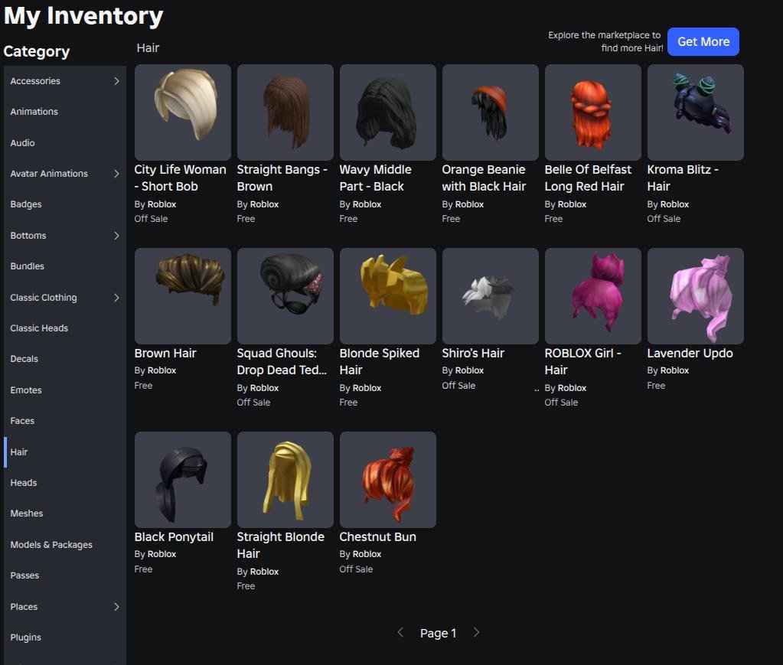Screen dimensions: 783x665
Task: Select the Hair category in sidebar
Action: 65,451
